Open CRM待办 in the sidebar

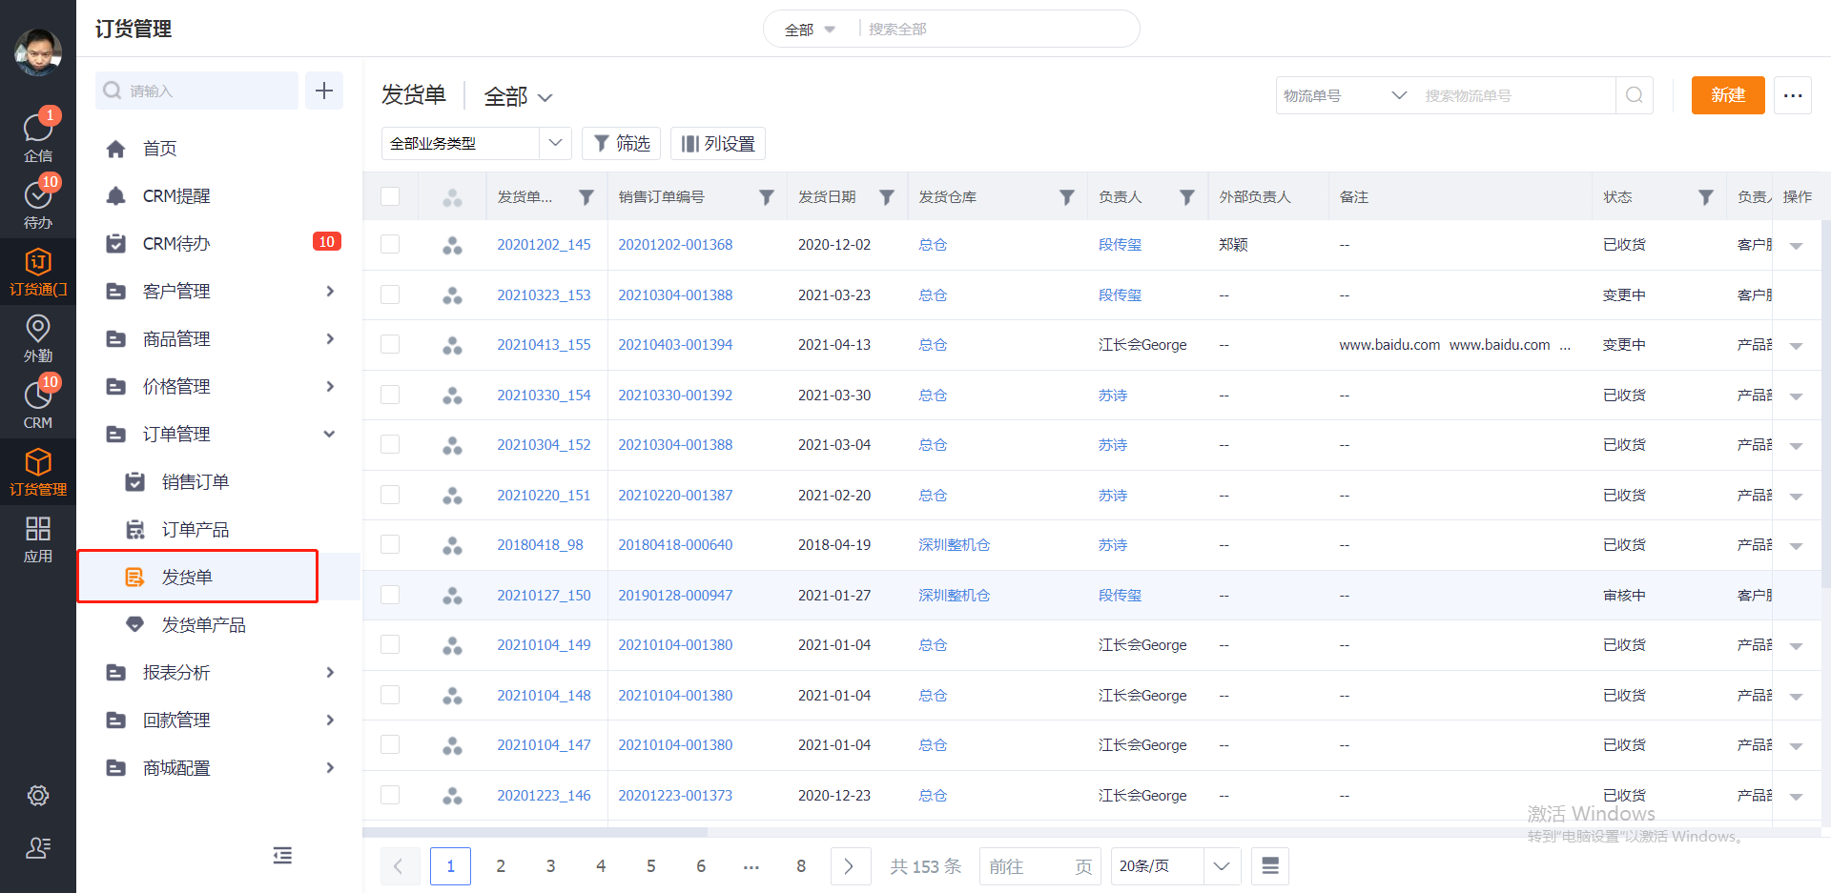(221, 243)
